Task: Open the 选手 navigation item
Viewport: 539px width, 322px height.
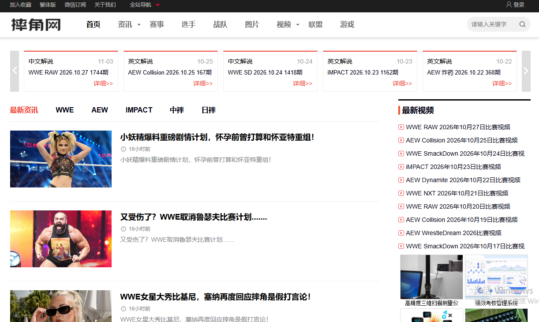Action: pos(188,25)
